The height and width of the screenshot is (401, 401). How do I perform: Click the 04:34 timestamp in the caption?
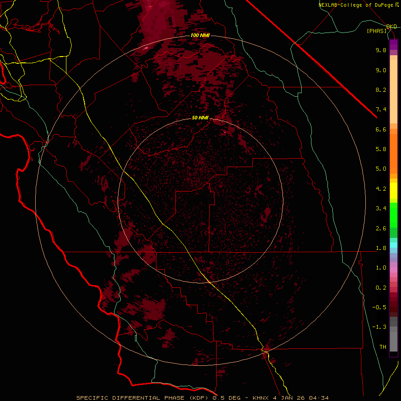319,398
